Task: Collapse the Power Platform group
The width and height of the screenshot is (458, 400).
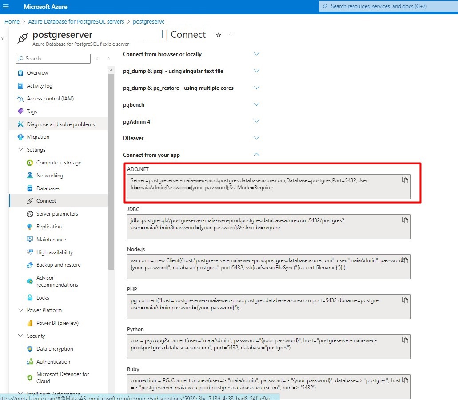Action: pyautogui.click(x=20, y=310)
